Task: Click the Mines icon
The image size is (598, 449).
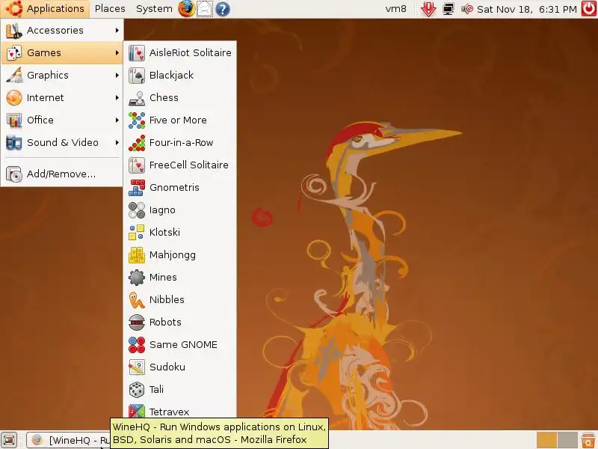Action: [137, 277]
